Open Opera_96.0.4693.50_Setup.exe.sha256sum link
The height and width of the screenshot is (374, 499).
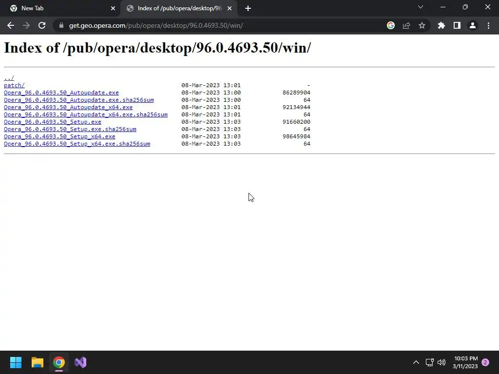click(70, 129)
